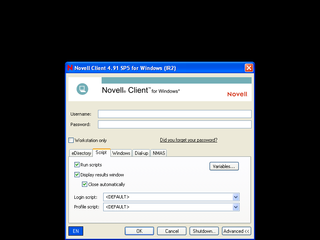Uncheck the Run scripts checkbox
320x240 pixels.
pyautogui.click(x=77, y=165)
